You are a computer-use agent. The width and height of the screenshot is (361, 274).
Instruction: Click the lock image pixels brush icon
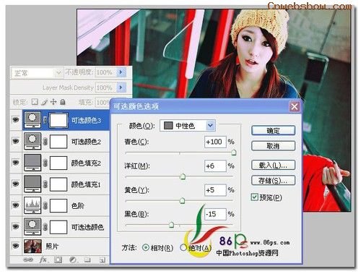44,102
